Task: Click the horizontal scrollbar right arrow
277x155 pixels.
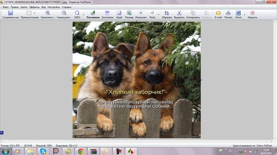Action: pos(272,141)
